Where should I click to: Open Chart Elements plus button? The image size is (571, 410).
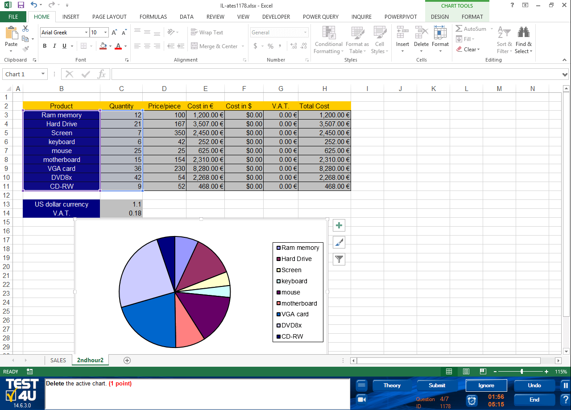pos(339,225)
